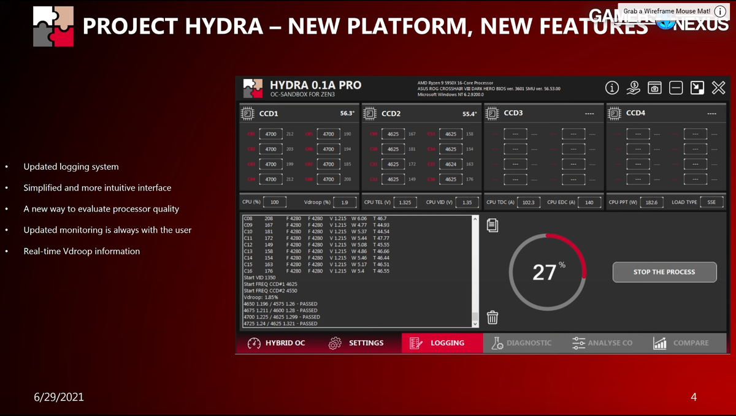Click the CCD2 chip icon
This screenshot has width=736, height=416.
[x=370, y=113]
